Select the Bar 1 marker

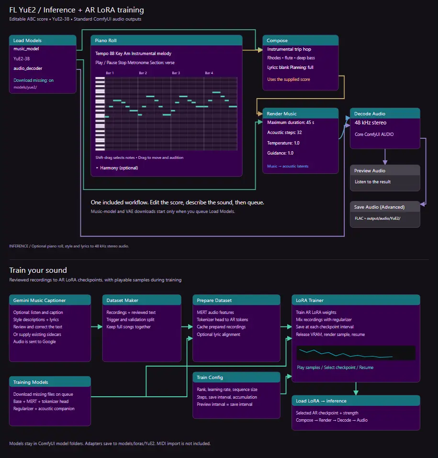tap(110, 73)
